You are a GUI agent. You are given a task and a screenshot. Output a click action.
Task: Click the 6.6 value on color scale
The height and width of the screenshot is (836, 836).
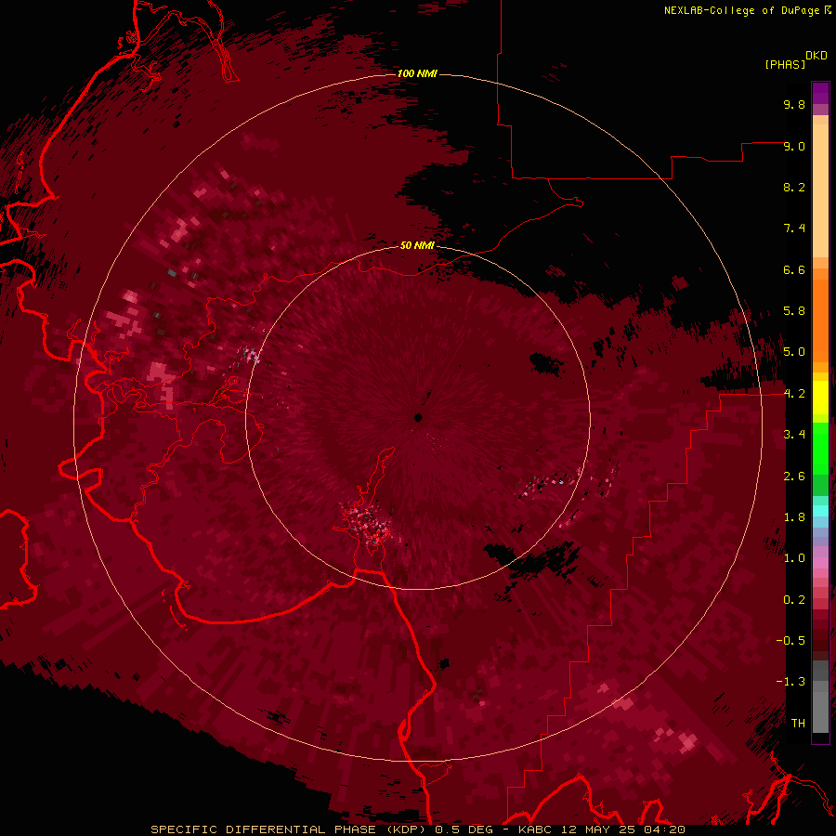pyautogui.click(x=794, y=269)
